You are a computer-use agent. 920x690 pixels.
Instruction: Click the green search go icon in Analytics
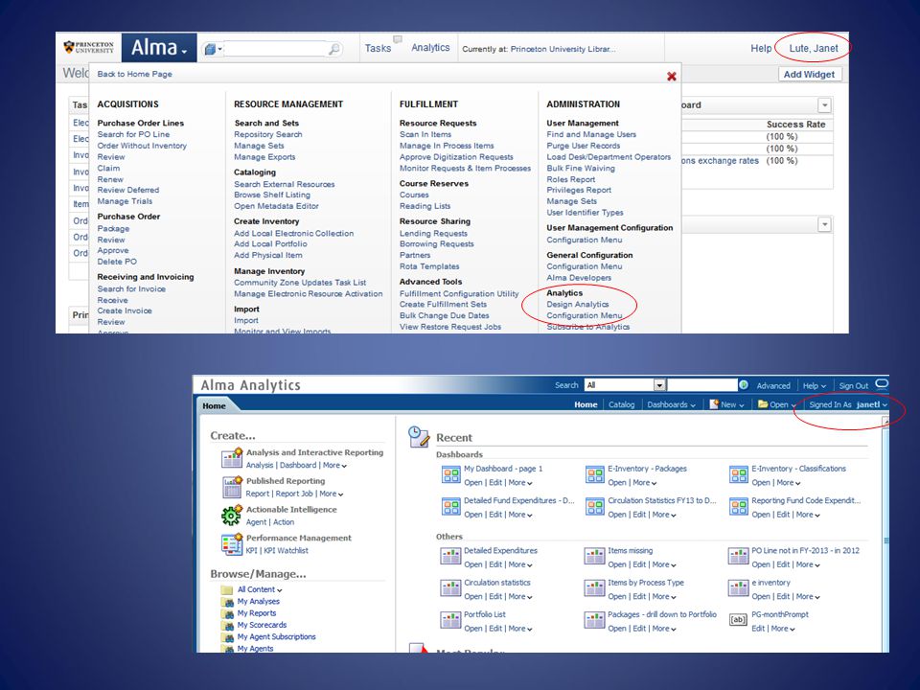[744, 385]
